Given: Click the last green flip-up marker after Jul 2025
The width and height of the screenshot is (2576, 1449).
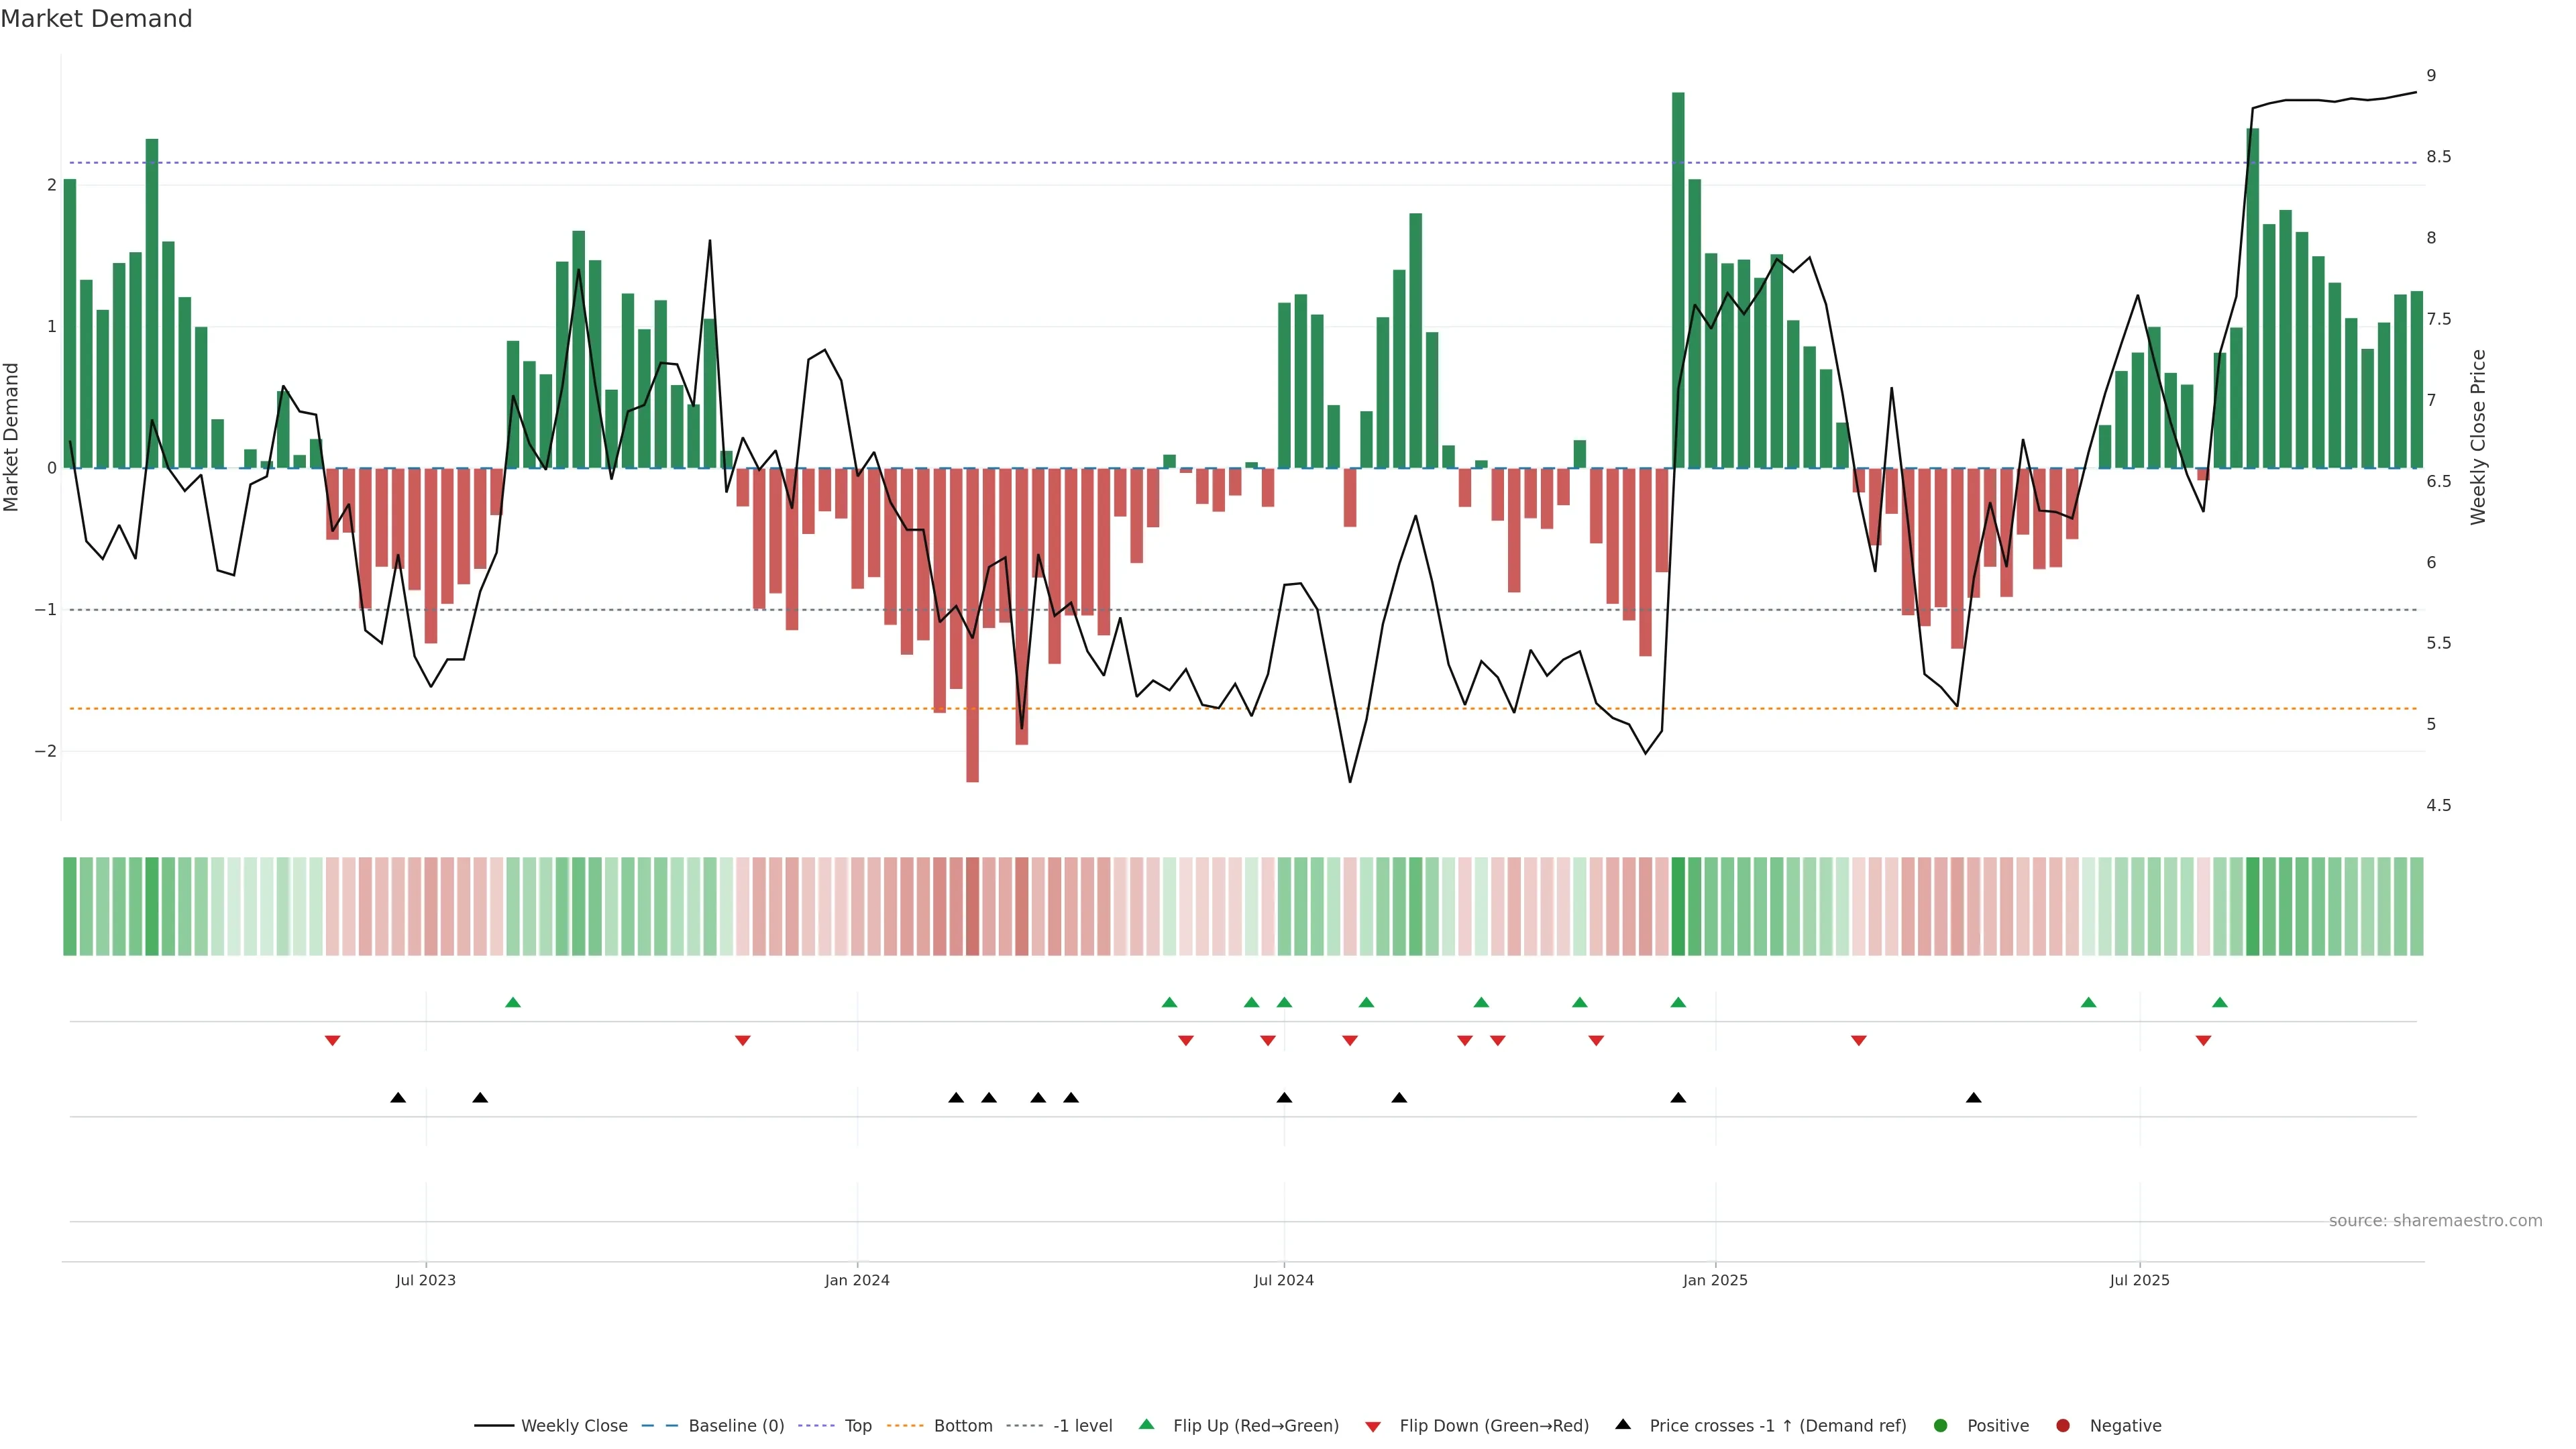Looking at the screenshot, I should pos(2220,1002).
